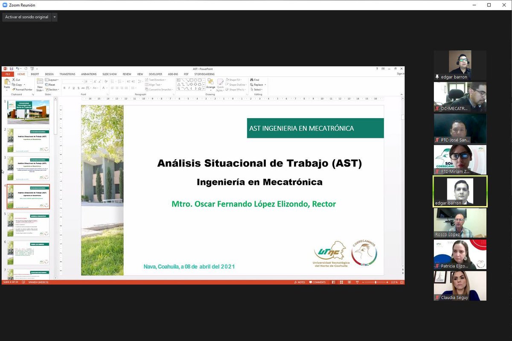The width and height of the screenshot is (512, 341).
Task: Switch to the SLIDE SHOW tab
Action: [110, 74]
